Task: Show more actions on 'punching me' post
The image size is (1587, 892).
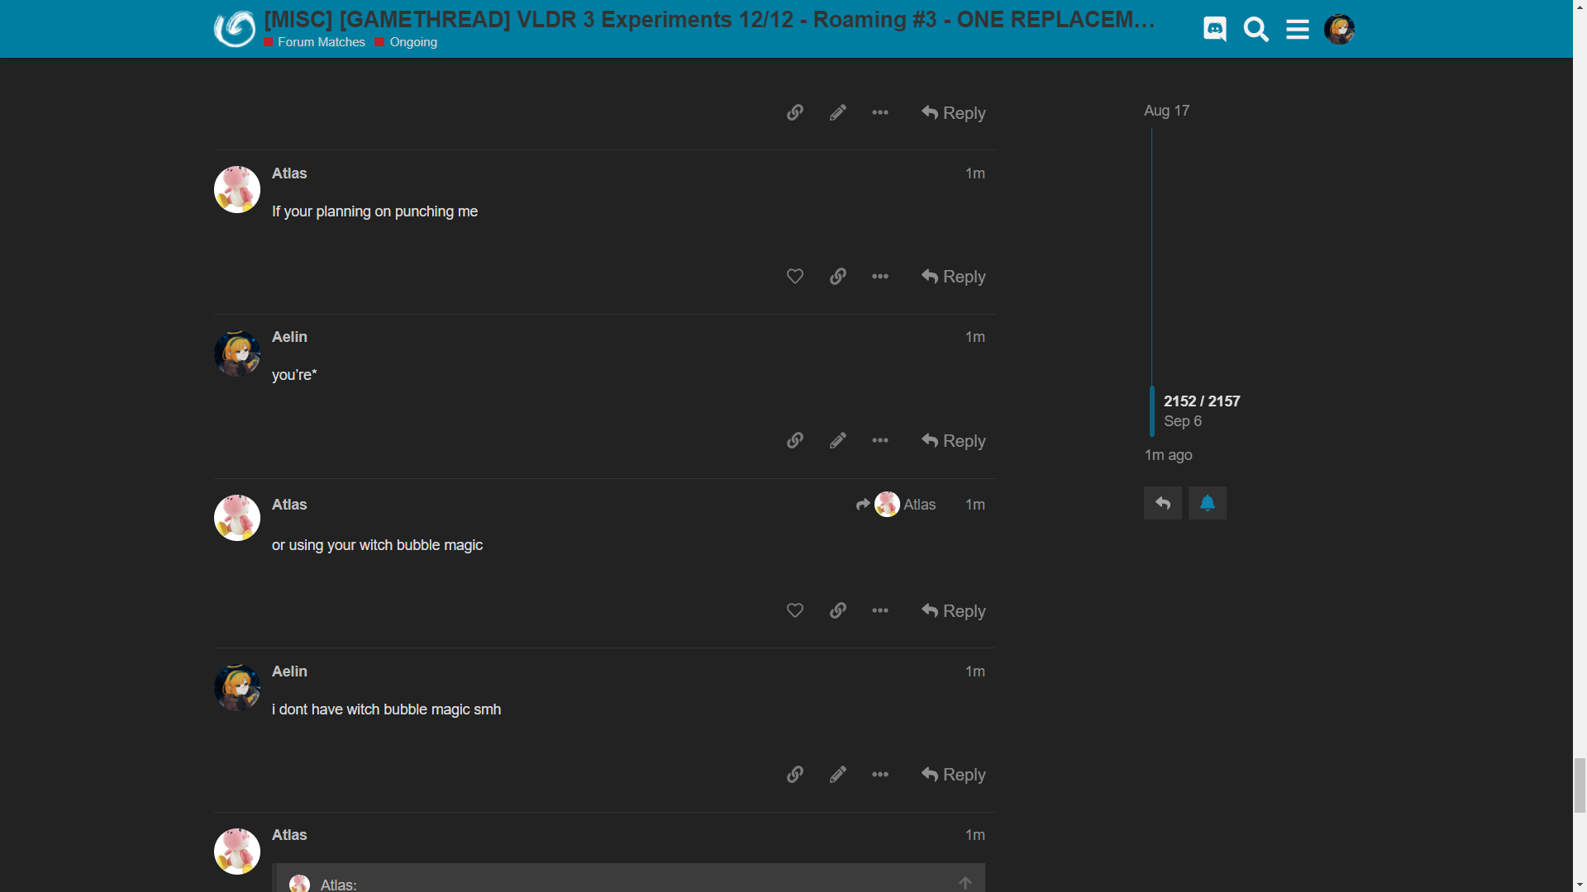Action: tap(879, 277)
